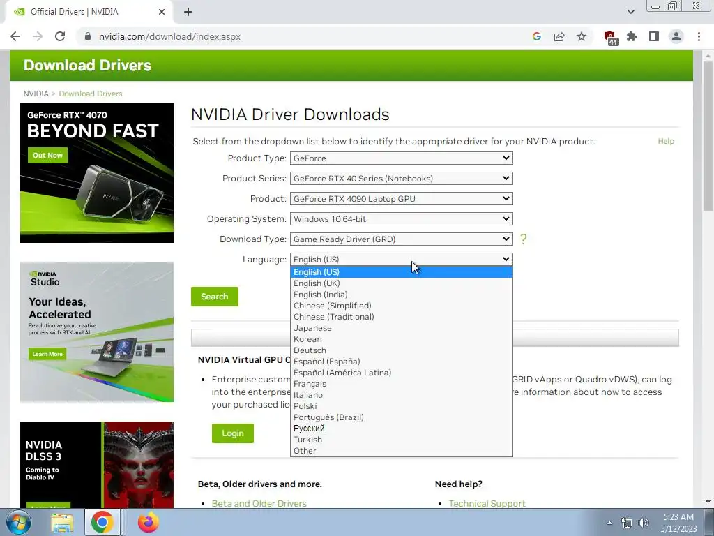Image resolution: width=714 pixels, height=536 pixels.
Task: Open the uBlock extension icon showing 44
Action: 610,38
